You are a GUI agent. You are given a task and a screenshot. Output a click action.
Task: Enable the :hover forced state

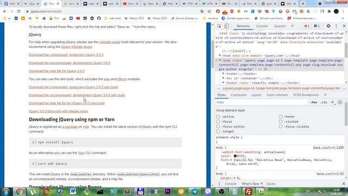[x=281, y=117]
